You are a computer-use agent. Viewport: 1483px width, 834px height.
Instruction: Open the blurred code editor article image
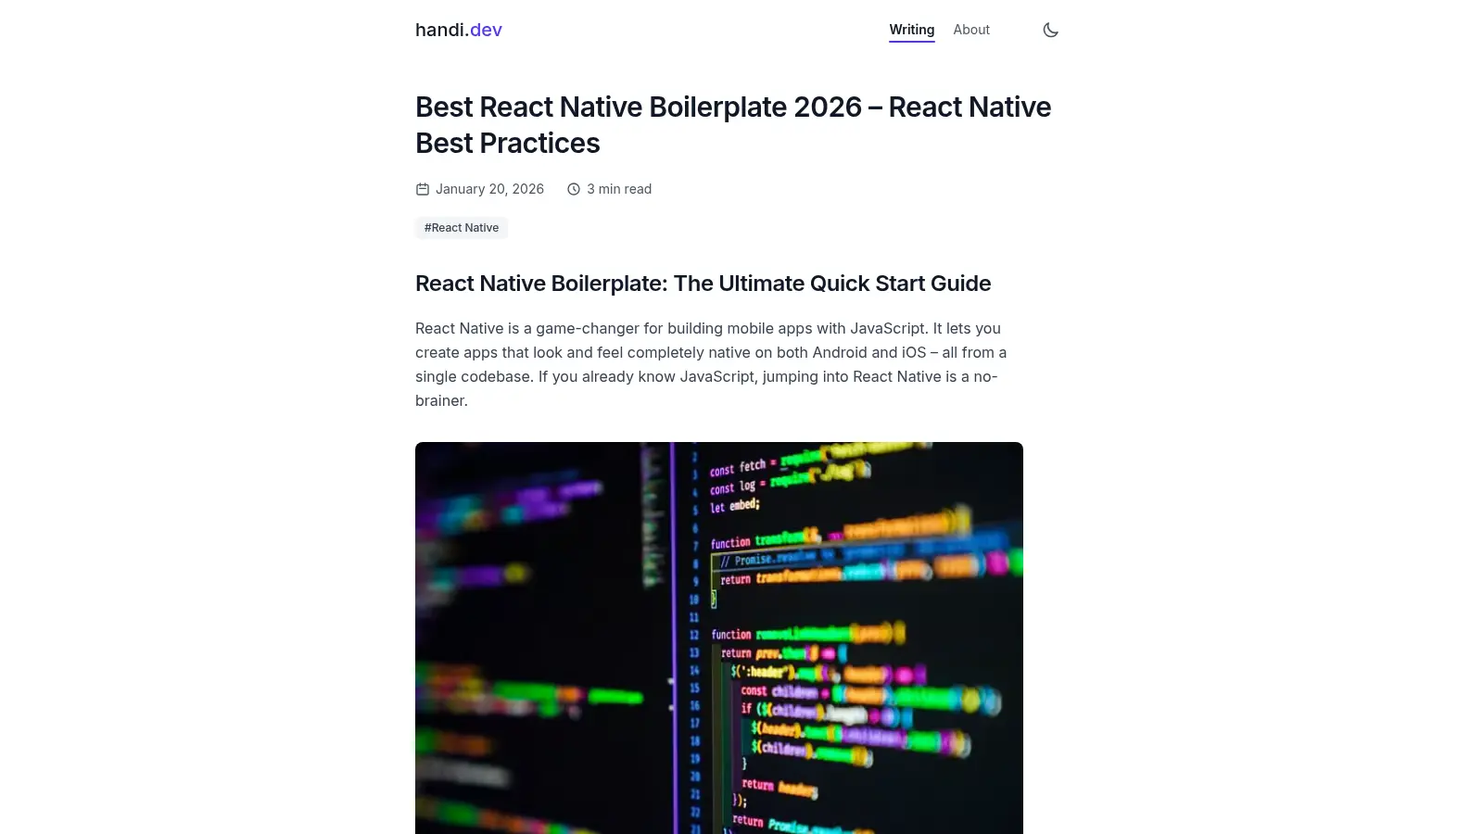pos(719,638)
